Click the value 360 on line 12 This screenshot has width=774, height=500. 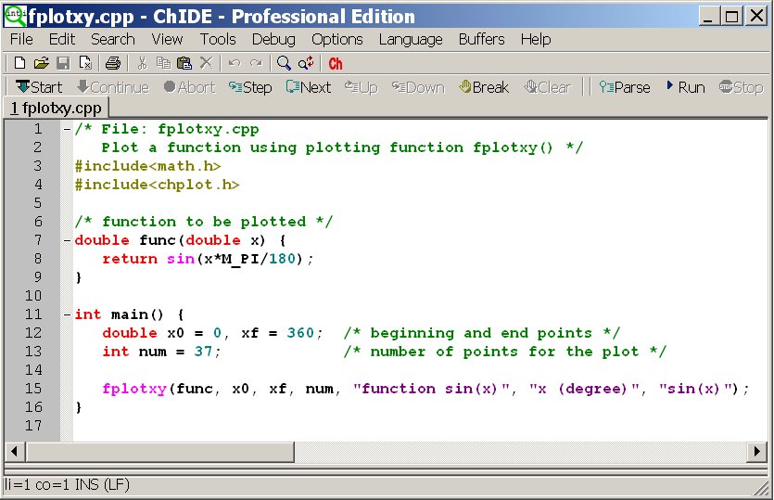pyautogui.click(x=300, y=333)
